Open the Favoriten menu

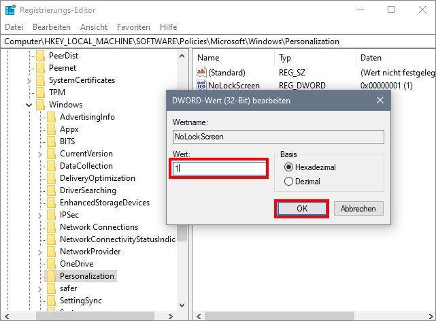[133, 27]
